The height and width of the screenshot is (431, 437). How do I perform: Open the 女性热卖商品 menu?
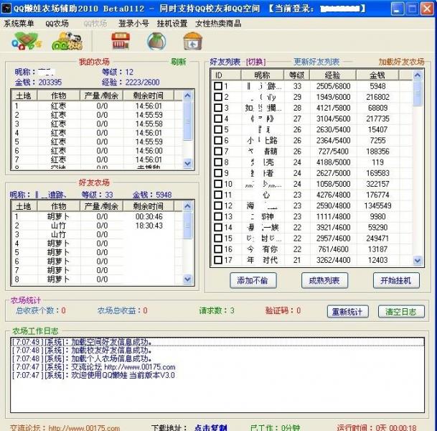(x=218, y=24)
